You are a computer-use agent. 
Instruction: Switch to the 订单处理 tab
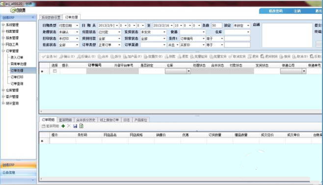(x=71, y=17)
